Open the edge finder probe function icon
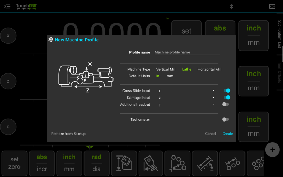Viewport: 283px width, 177px height. 151,163
